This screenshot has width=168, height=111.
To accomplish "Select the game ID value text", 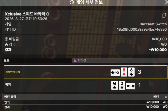I will pos(142,29).
